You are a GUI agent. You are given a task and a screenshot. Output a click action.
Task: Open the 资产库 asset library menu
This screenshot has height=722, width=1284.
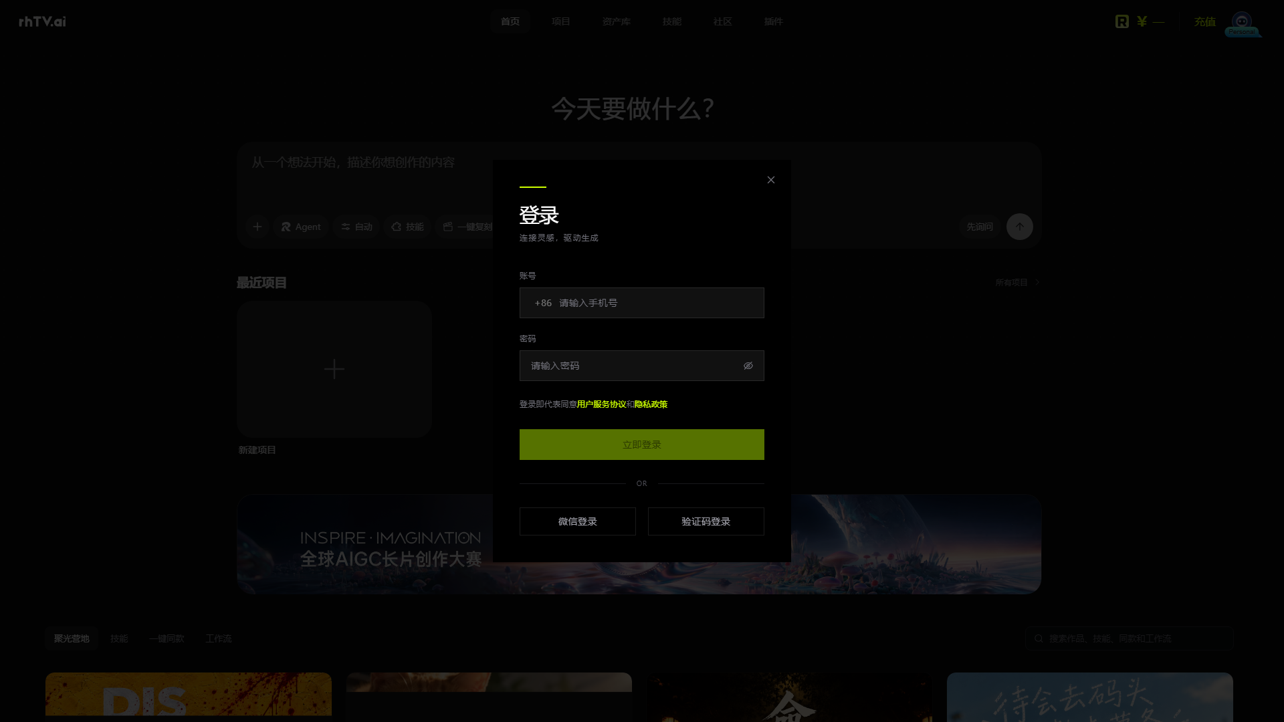click(x=617, y=21)
